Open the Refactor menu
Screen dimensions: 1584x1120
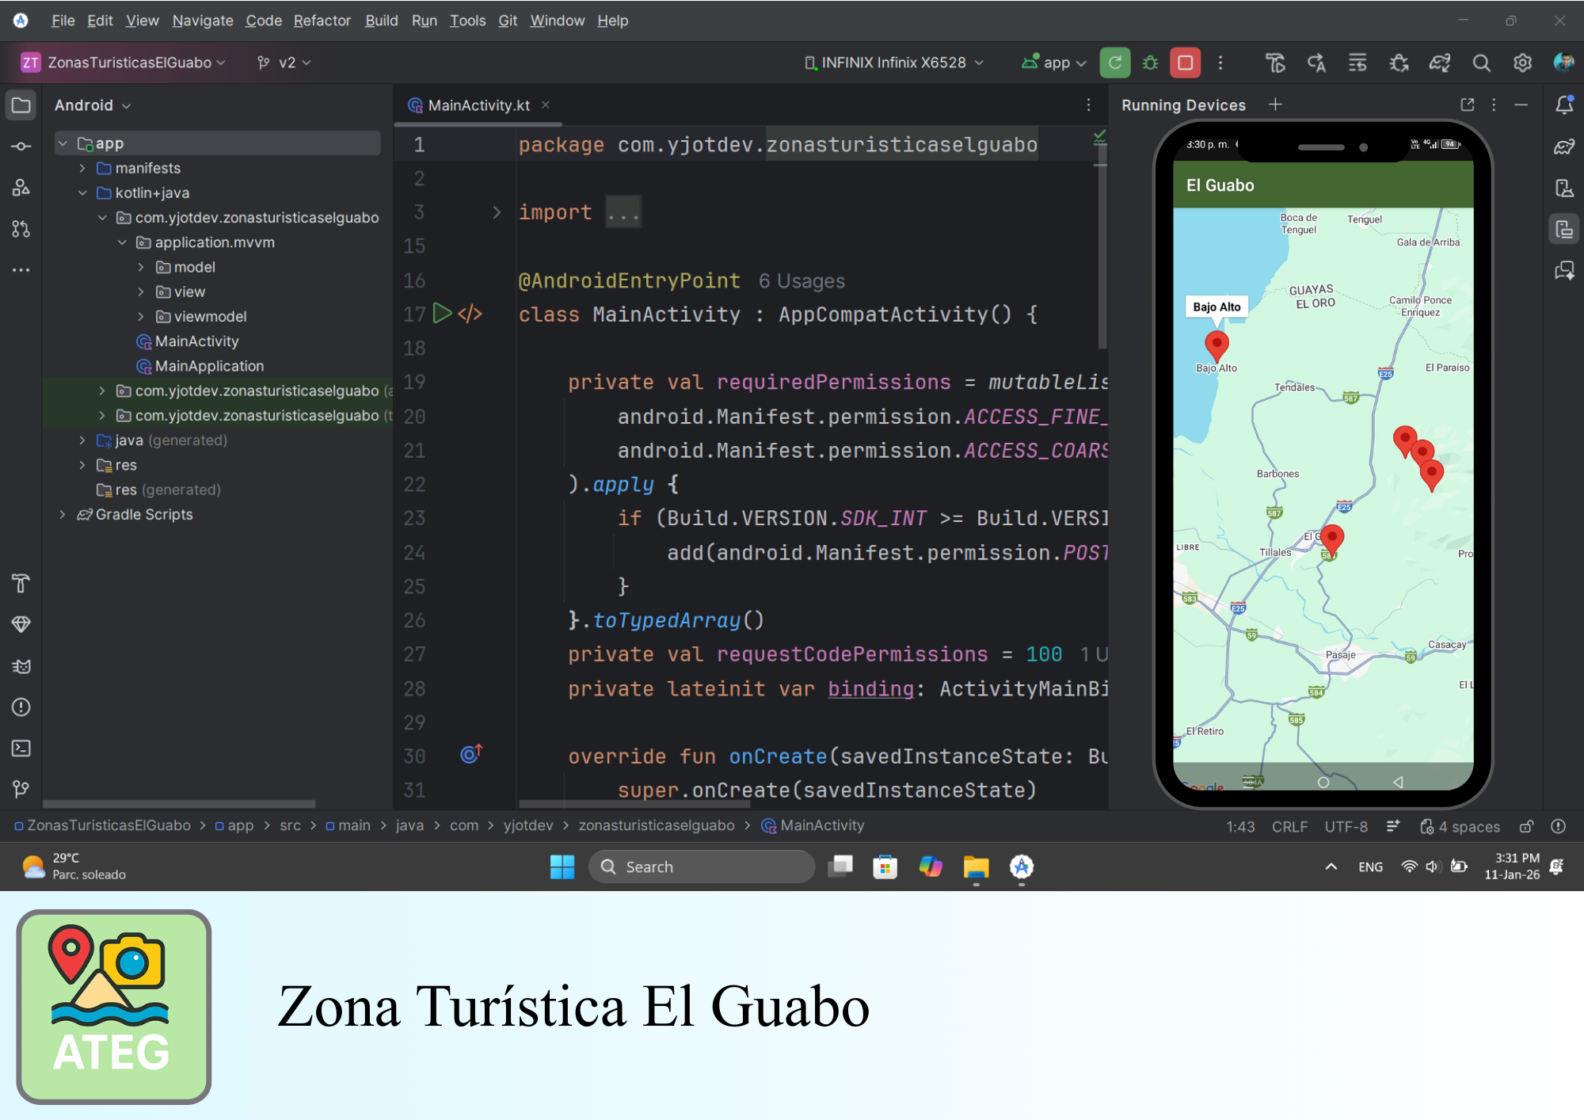322,21
